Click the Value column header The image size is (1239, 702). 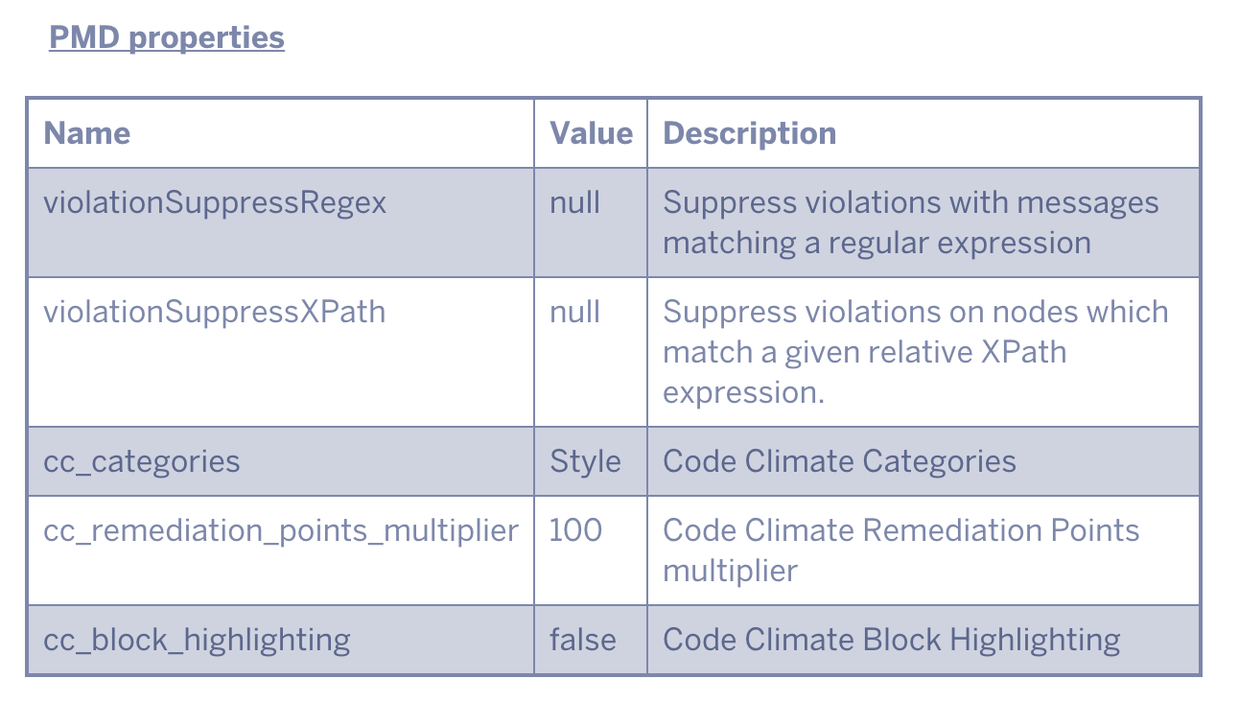click(x=591, y=133)
